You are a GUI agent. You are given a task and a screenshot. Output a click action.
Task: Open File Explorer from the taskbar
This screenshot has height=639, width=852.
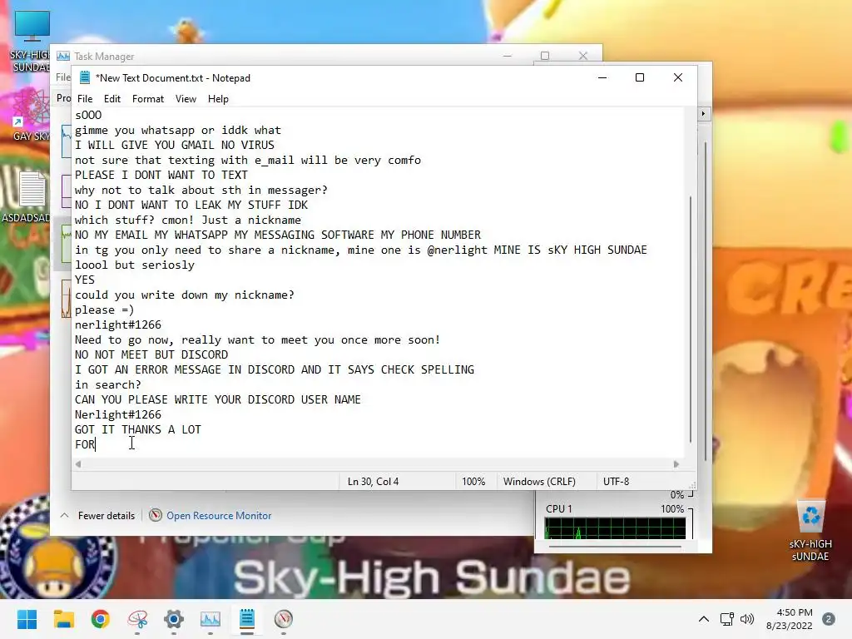[x=63, y=619]
